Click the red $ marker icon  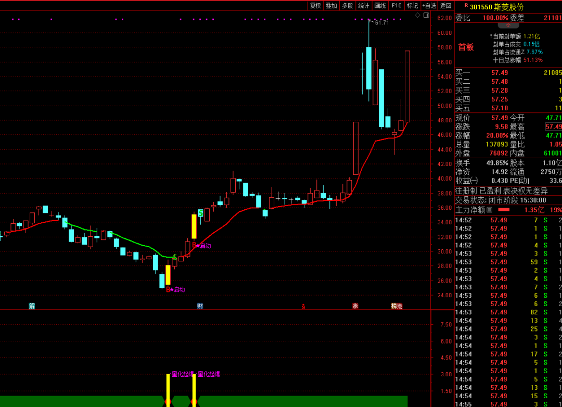coord(303,306)
